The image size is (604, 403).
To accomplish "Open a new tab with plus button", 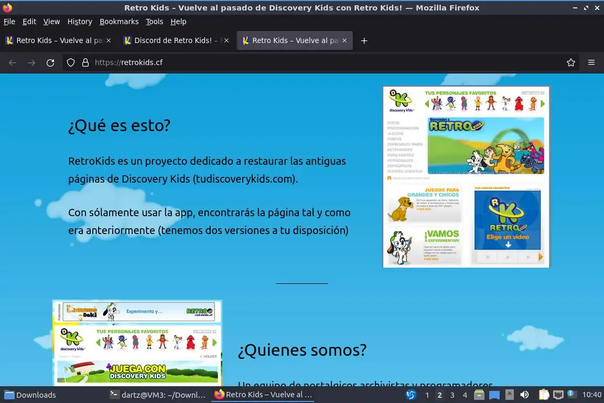I will 364,40.
